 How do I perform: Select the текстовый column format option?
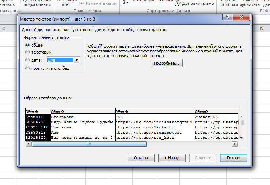click(28, 52)
